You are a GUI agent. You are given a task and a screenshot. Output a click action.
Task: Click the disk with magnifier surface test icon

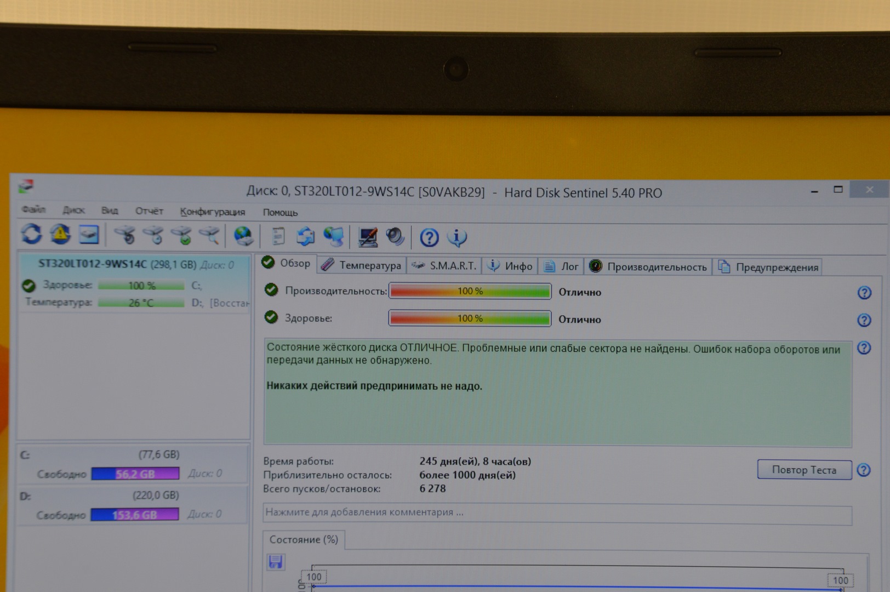210,236
